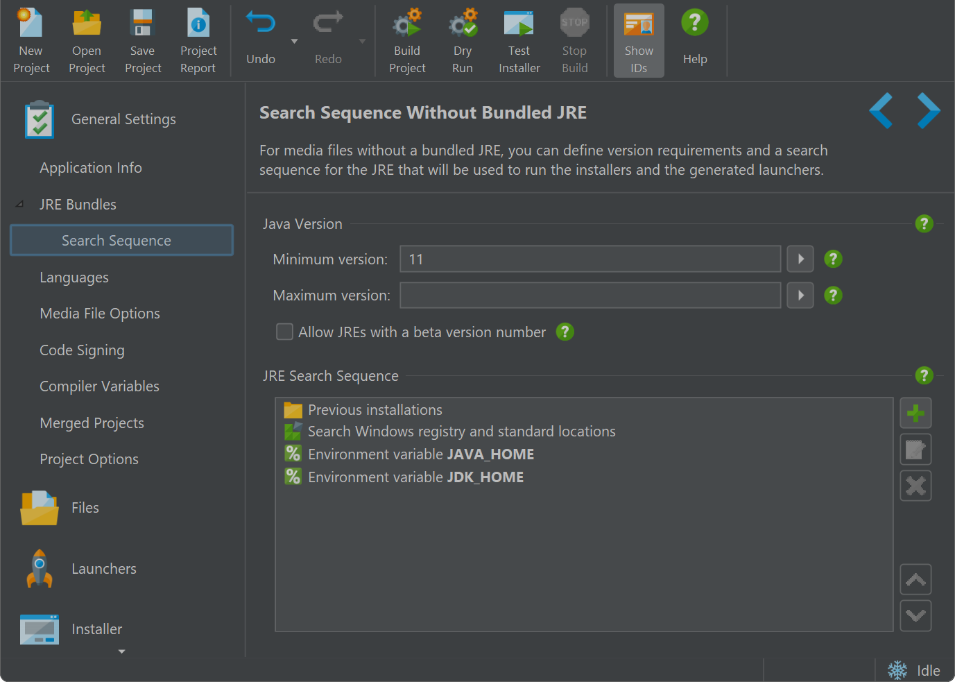Image resolution: width=955 pixels, height=682 pixels.
Task: Open the Files section
Action: (85, 508)
